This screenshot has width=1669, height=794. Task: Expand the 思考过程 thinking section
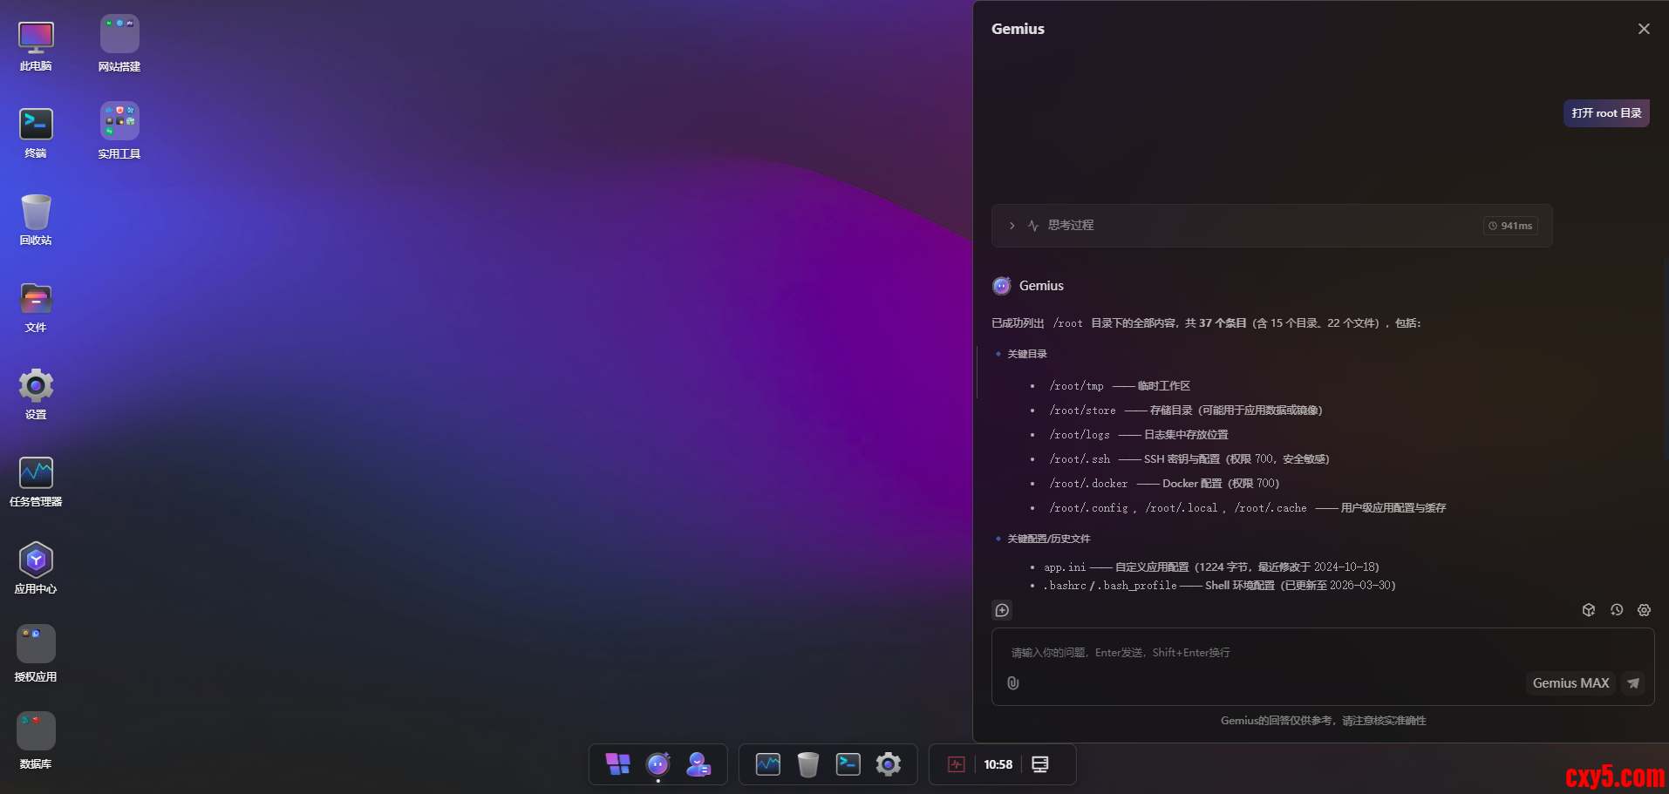[x=1012, y=226]
